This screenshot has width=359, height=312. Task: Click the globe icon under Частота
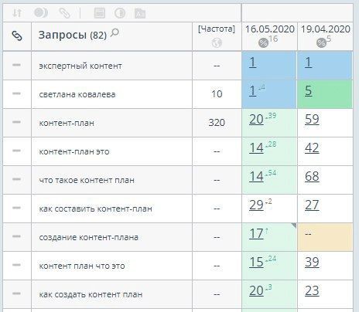tap(217, 42)
